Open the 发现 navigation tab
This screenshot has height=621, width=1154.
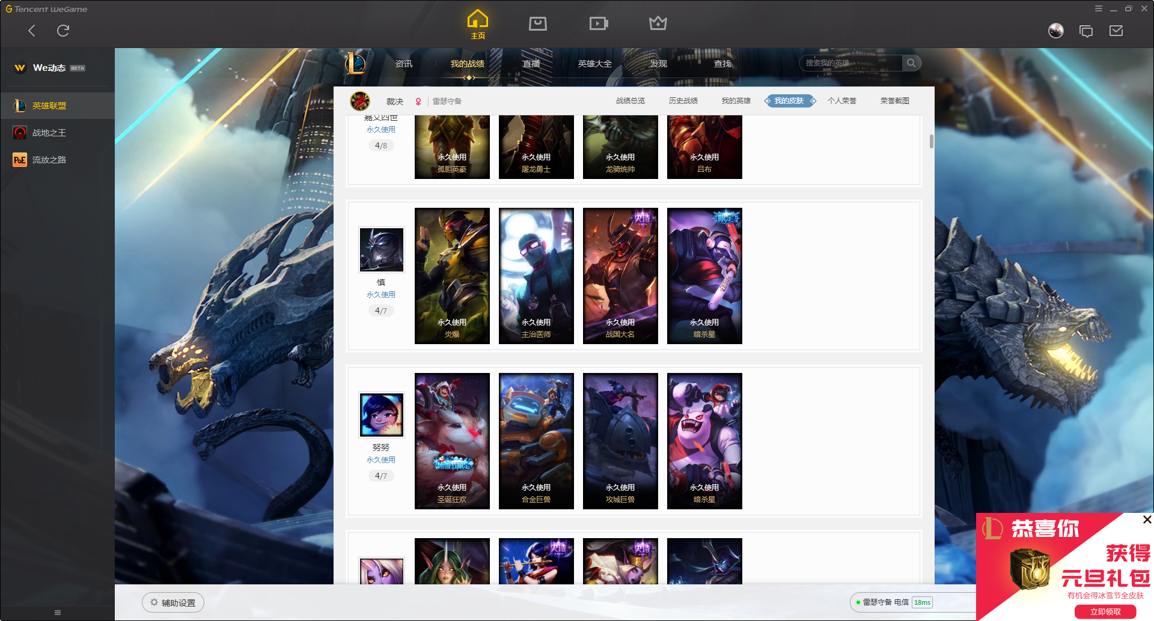pos(659,64)
